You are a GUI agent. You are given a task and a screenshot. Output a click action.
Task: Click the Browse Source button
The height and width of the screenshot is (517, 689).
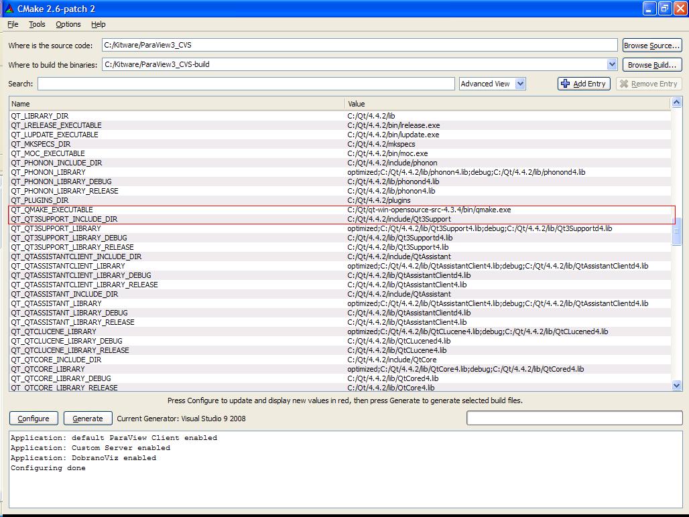tap(652, 46)
